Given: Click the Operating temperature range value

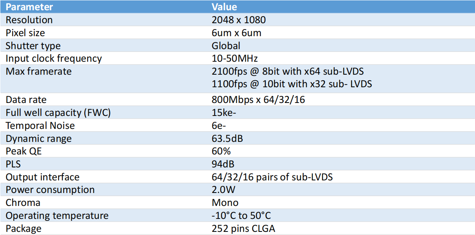Looking at the screenshot, I should (241, 216).
